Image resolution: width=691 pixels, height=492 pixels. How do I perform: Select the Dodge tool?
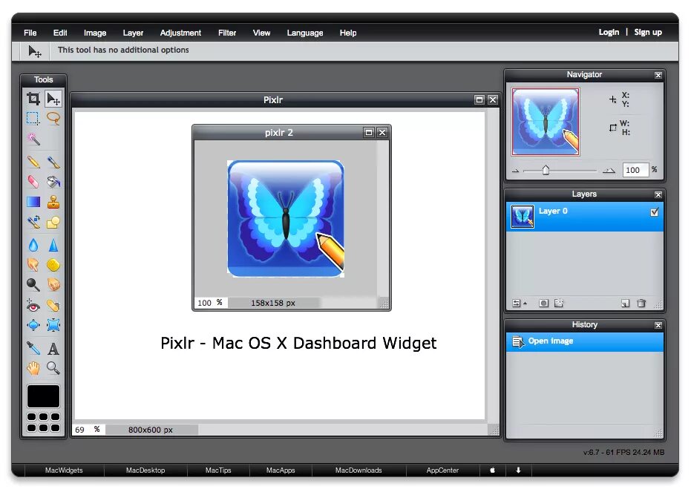click(33, 285)
